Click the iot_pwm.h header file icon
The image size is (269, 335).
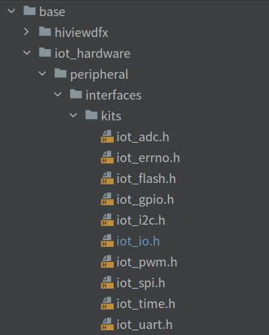pyautogui.click(x=107, y=262)
